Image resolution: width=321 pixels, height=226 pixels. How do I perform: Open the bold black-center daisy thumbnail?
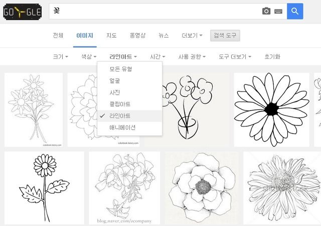tap(272, 109)
